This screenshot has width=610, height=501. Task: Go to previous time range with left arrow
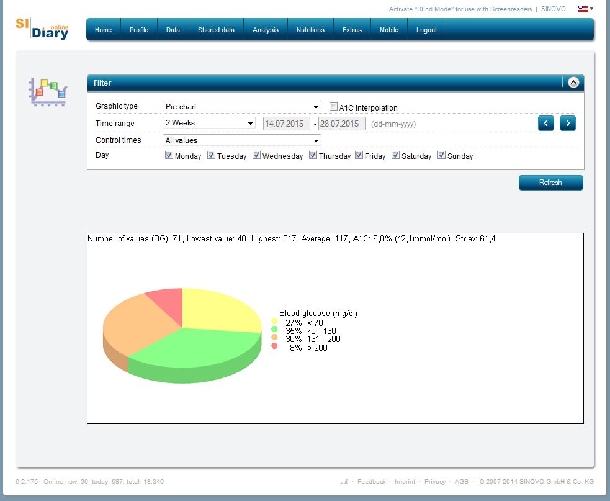(545, 123)
